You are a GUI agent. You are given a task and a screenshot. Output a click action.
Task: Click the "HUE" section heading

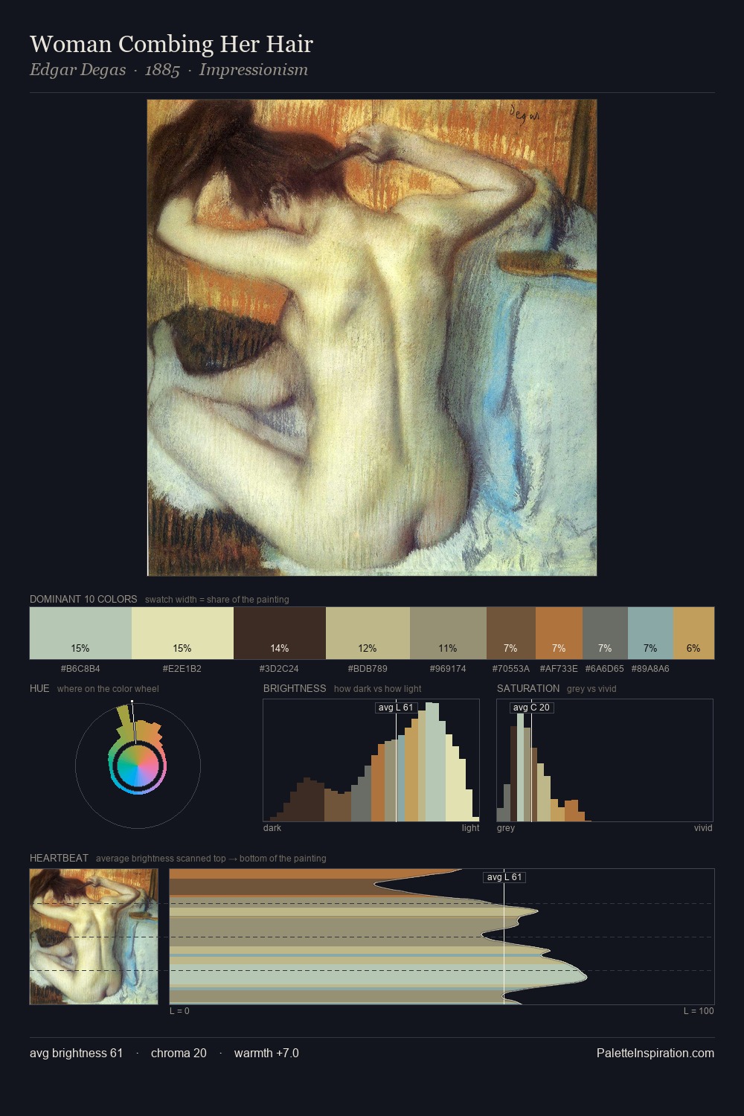point(39,688)
